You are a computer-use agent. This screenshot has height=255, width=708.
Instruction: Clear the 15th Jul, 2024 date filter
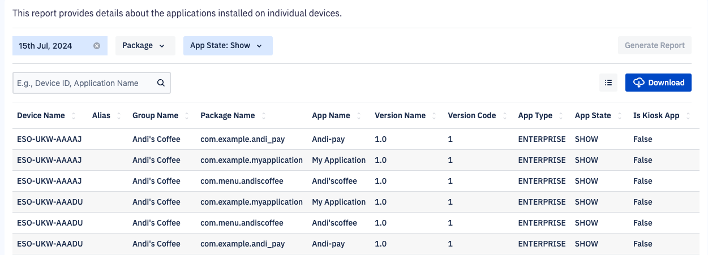pyautogui.click(x=97, y=46)
